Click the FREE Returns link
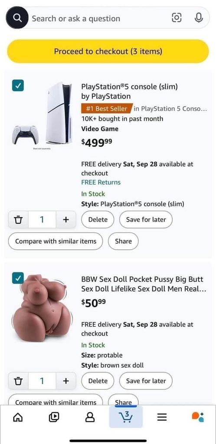 (x=101, y=182)
